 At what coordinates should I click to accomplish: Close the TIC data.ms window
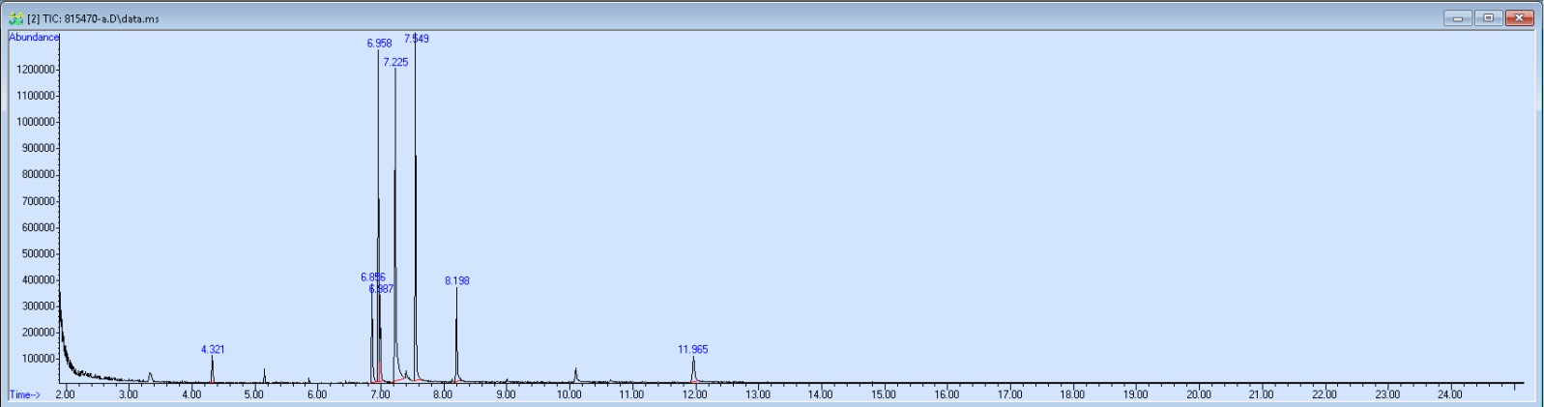point(1519,18)
